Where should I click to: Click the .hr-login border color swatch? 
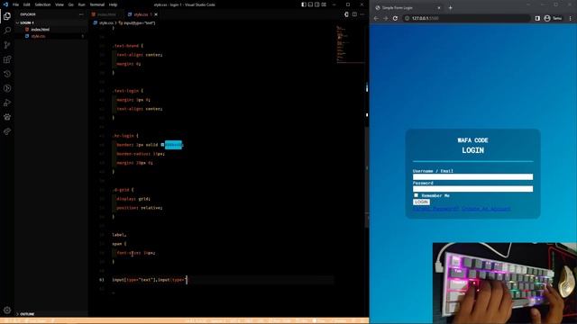(x=162, y=145)
